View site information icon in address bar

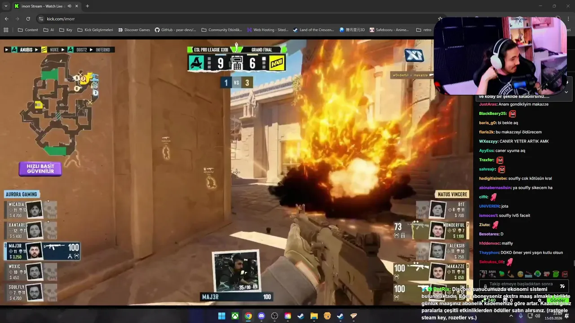tap(41, 19)
